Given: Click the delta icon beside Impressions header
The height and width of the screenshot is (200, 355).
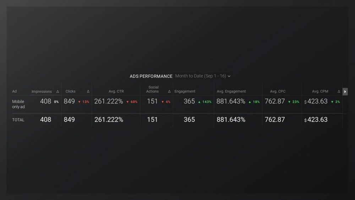Looking at the screenshot, I should click(58, 92).
